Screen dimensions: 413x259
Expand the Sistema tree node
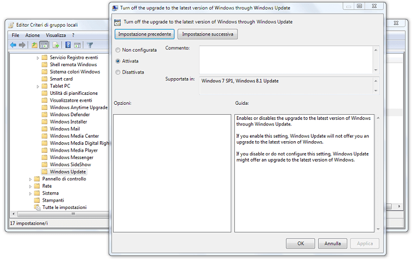(x=30, y=193)
